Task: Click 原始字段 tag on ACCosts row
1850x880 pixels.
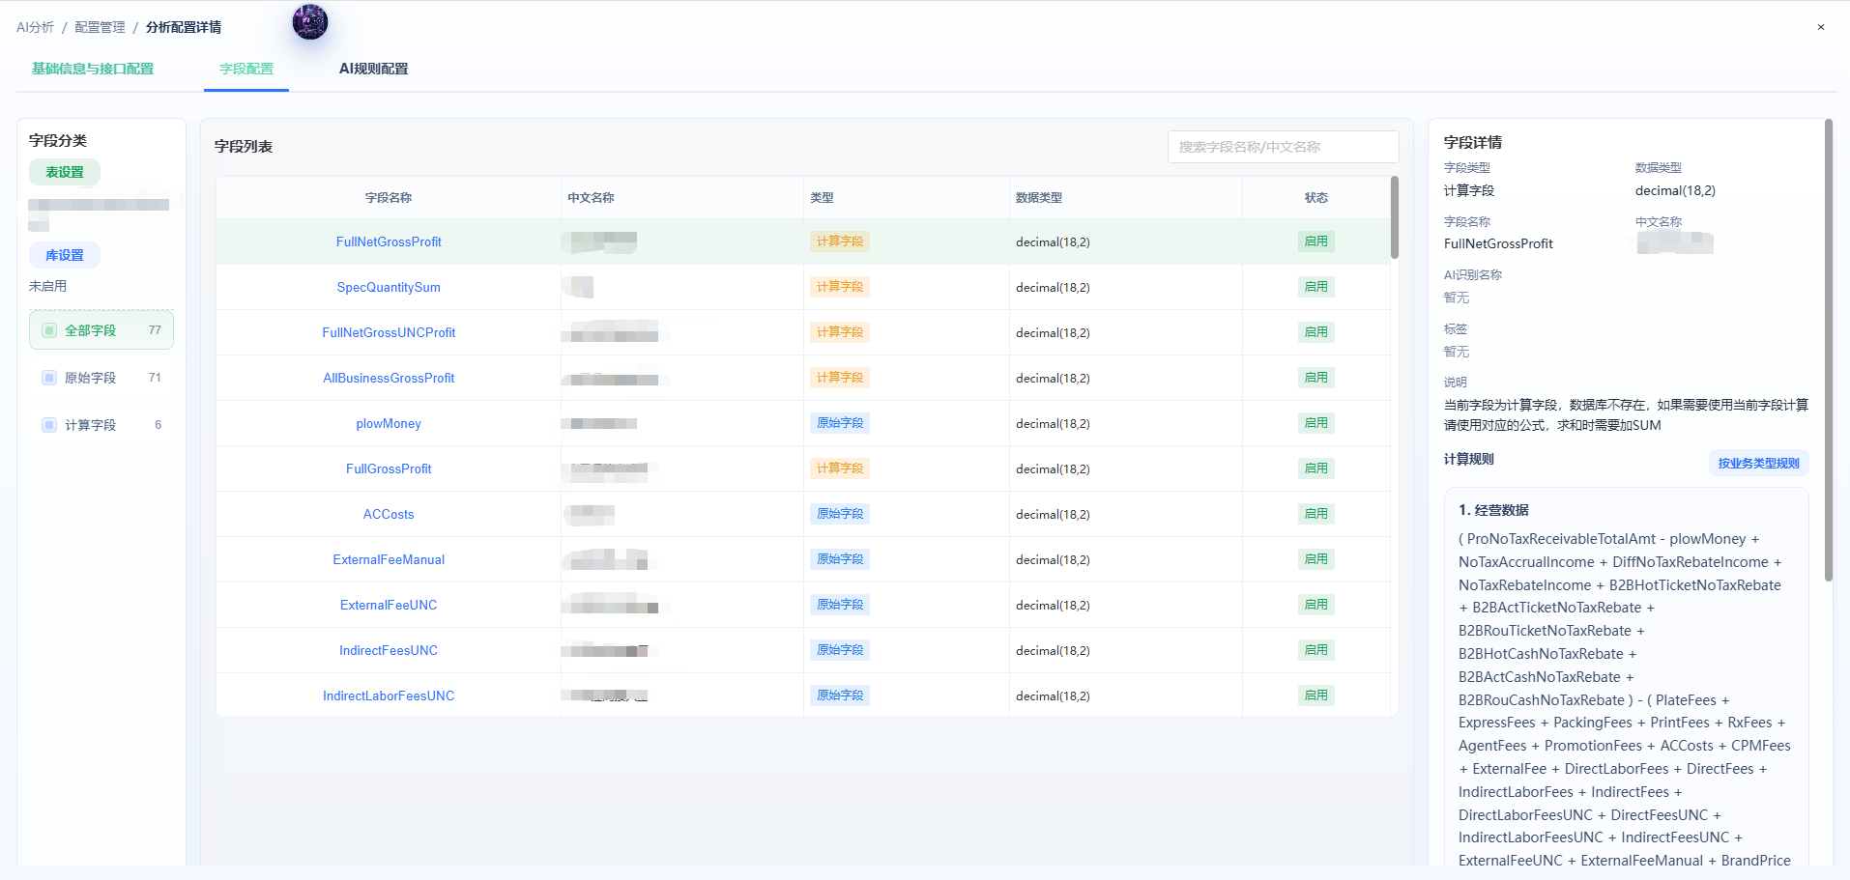Action: 839,514
